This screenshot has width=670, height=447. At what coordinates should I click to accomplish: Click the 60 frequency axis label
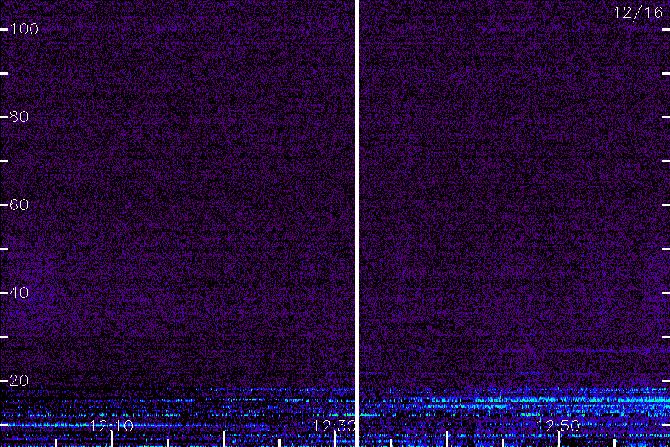point(19,205)
